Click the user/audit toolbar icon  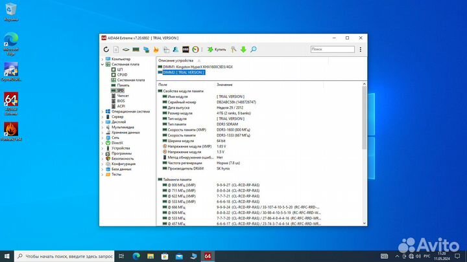[176, 50]
